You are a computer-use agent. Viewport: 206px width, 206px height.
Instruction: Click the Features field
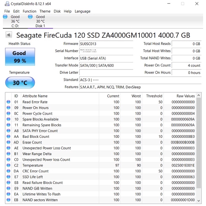[140, 87]
